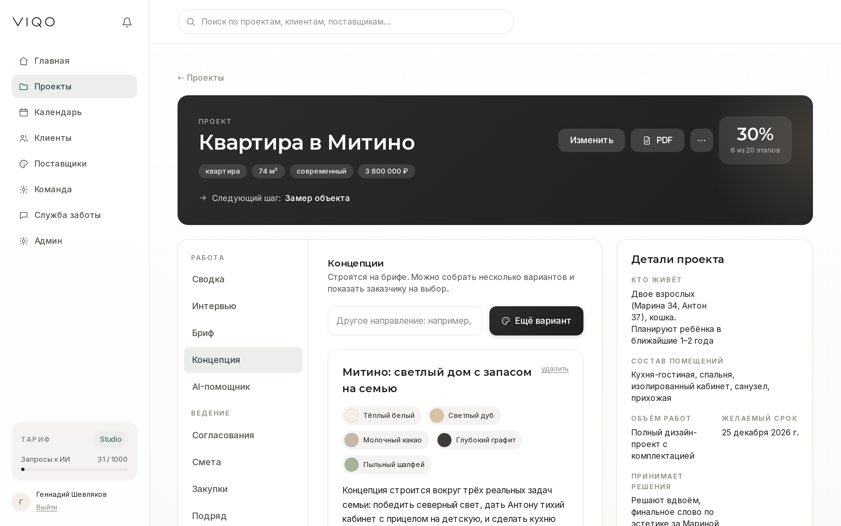Open the Интервью section
The image size is (841, 526).
pos(243,306)
